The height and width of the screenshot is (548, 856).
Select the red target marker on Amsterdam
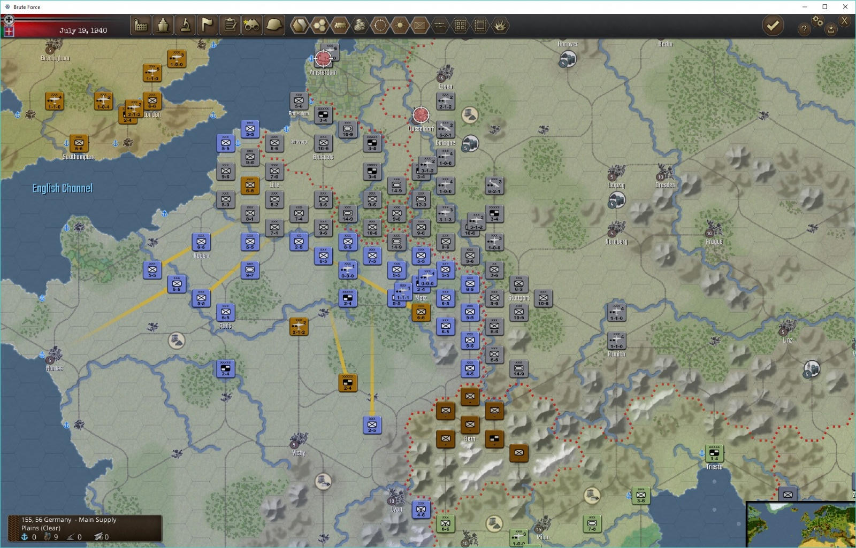(323, 59)
